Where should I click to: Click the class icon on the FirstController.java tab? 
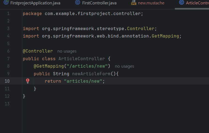(x=78, y=2)
